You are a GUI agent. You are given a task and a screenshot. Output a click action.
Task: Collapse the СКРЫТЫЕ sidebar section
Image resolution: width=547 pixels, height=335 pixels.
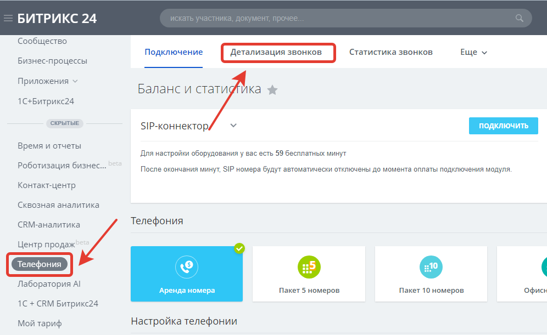coord(65,123)
